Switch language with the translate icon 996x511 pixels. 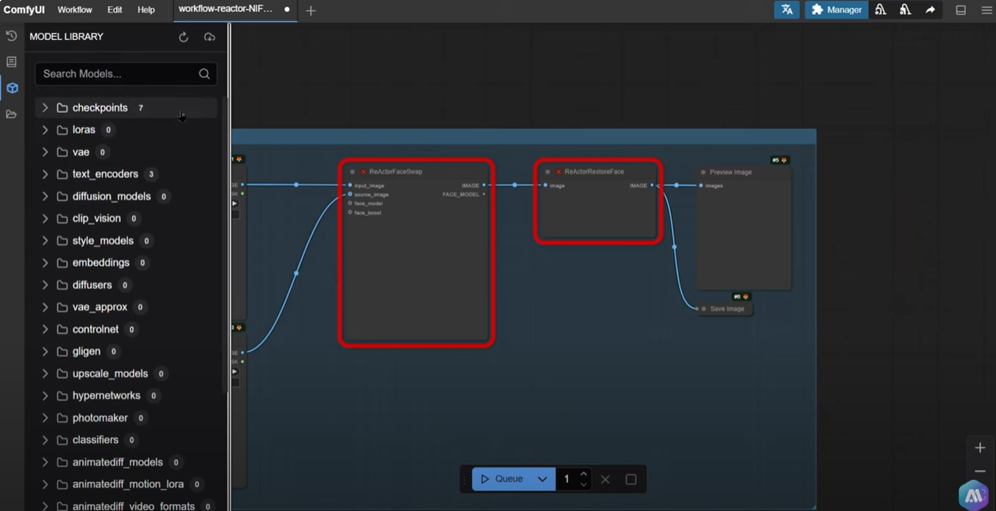point(787,10)
